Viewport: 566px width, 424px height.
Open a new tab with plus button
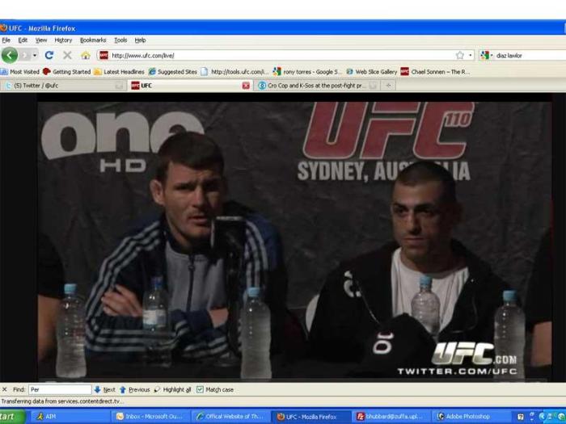point(388,86)
